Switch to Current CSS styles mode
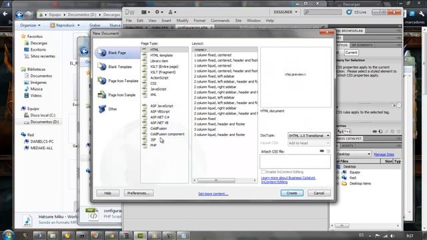Screen dimensions: 427x240 point(352,53)
